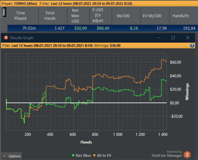Screen dimensions: 198x160
Task: Click the -$20,00 y-axis label
Action: click(x=176, y=116)
